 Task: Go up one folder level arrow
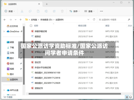pos(21,20)
